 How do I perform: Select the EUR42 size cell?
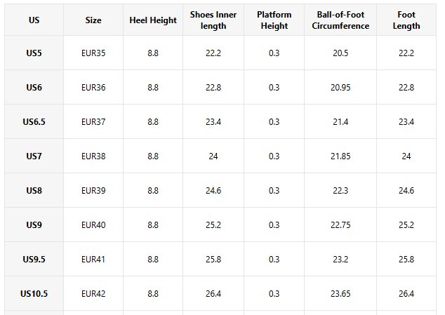point(93,293)
